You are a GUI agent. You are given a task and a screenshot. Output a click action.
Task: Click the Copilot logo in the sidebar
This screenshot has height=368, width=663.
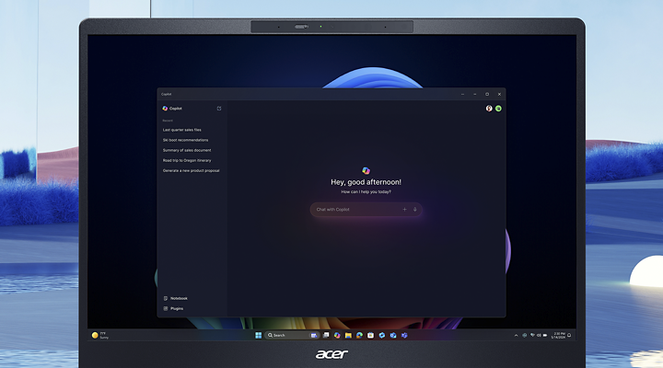[165, 109]
